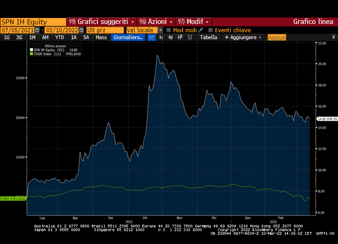Click the green ITAIM value tag on left axis
Screen dimensions: 338x244
pyautogui.click(x=13, y=198)
